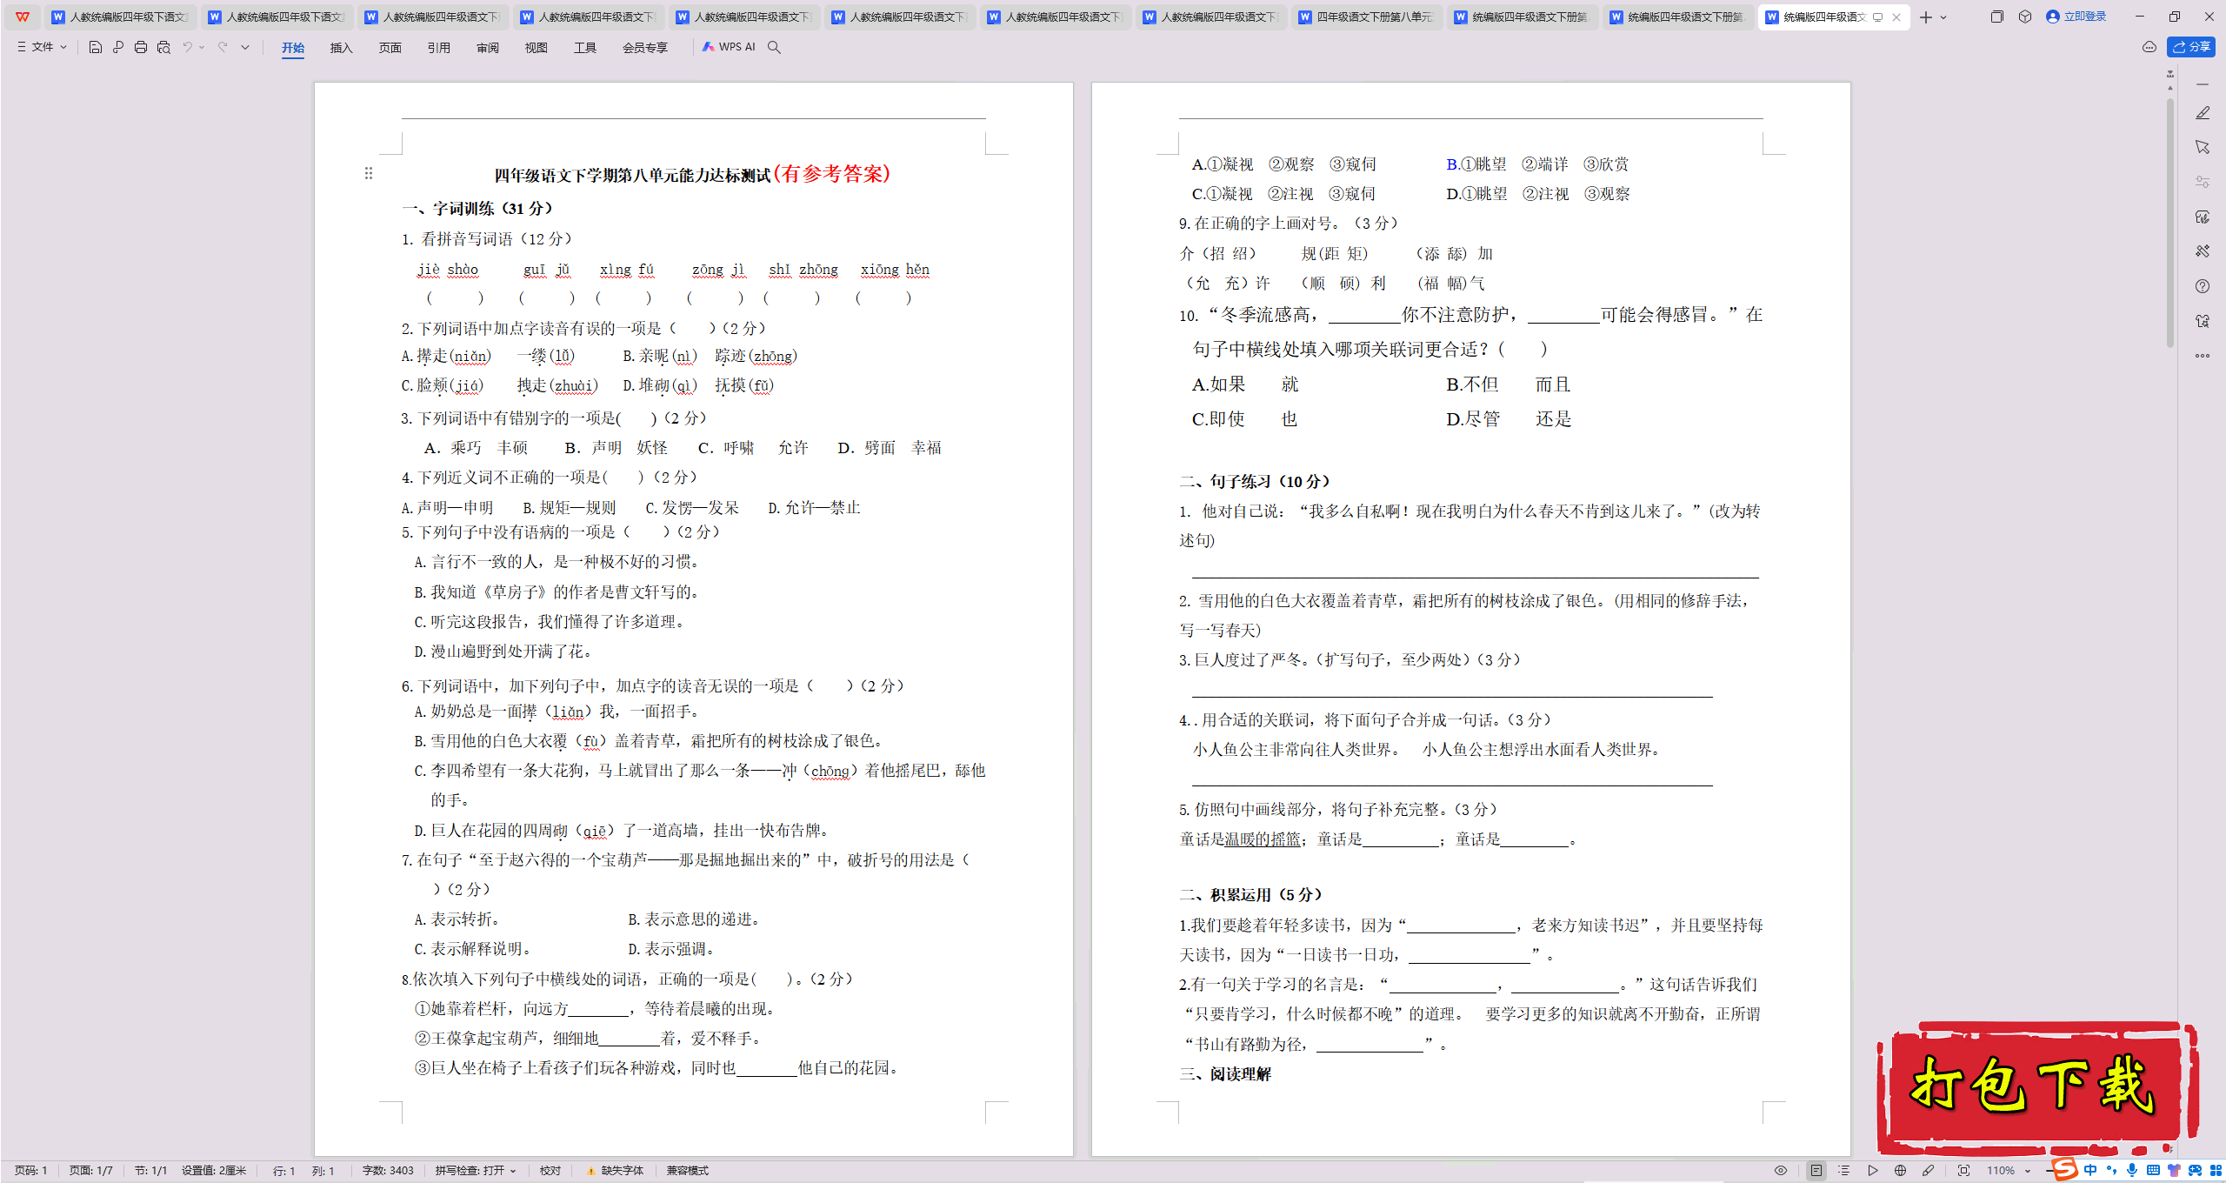
Task: Open WPS AI assistant
Action: click(729, 47)
